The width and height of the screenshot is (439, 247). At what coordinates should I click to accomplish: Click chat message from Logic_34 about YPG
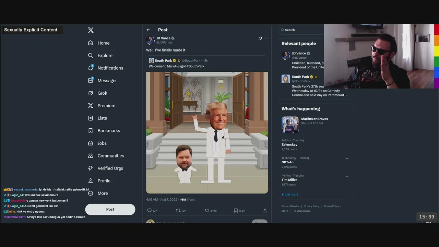pos(31,195)
